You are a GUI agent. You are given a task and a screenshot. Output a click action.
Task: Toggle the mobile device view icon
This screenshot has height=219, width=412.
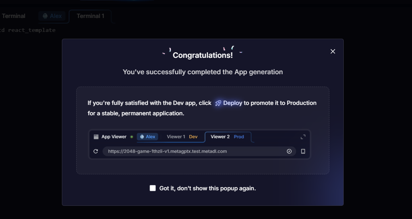[x=303, y=151]
